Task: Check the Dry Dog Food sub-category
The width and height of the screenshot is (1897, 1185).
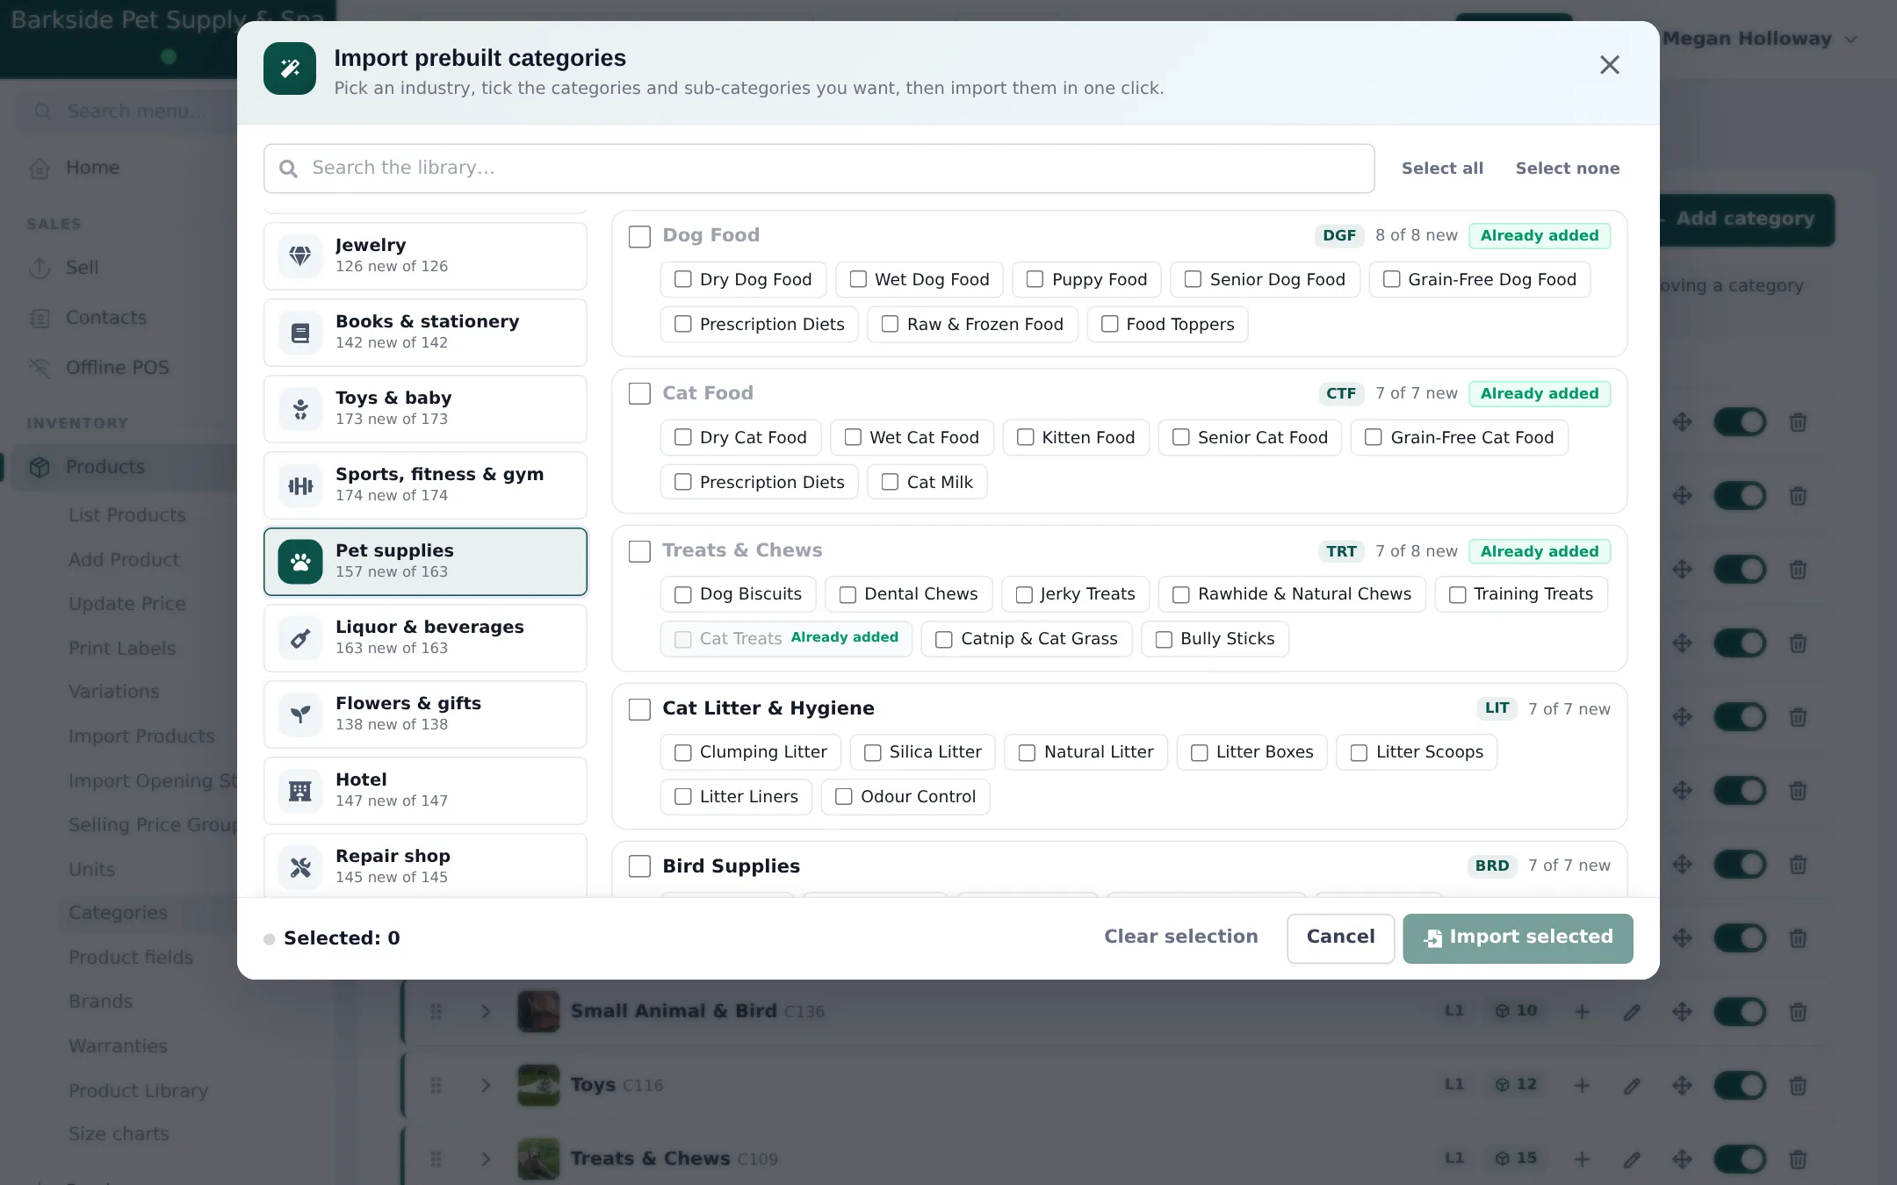Action: [682, 279]
